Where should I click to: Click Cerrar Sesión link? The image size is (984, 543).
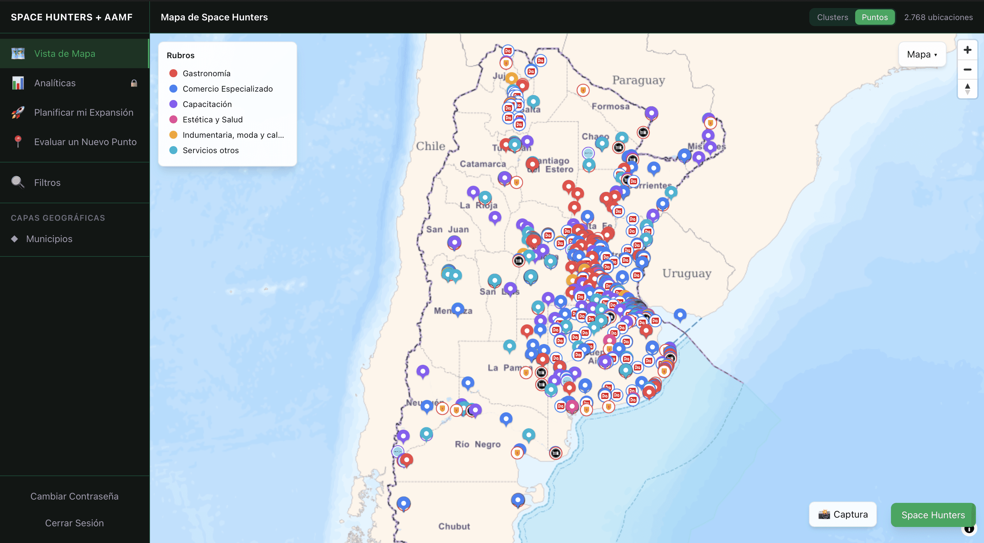(75, 523)
